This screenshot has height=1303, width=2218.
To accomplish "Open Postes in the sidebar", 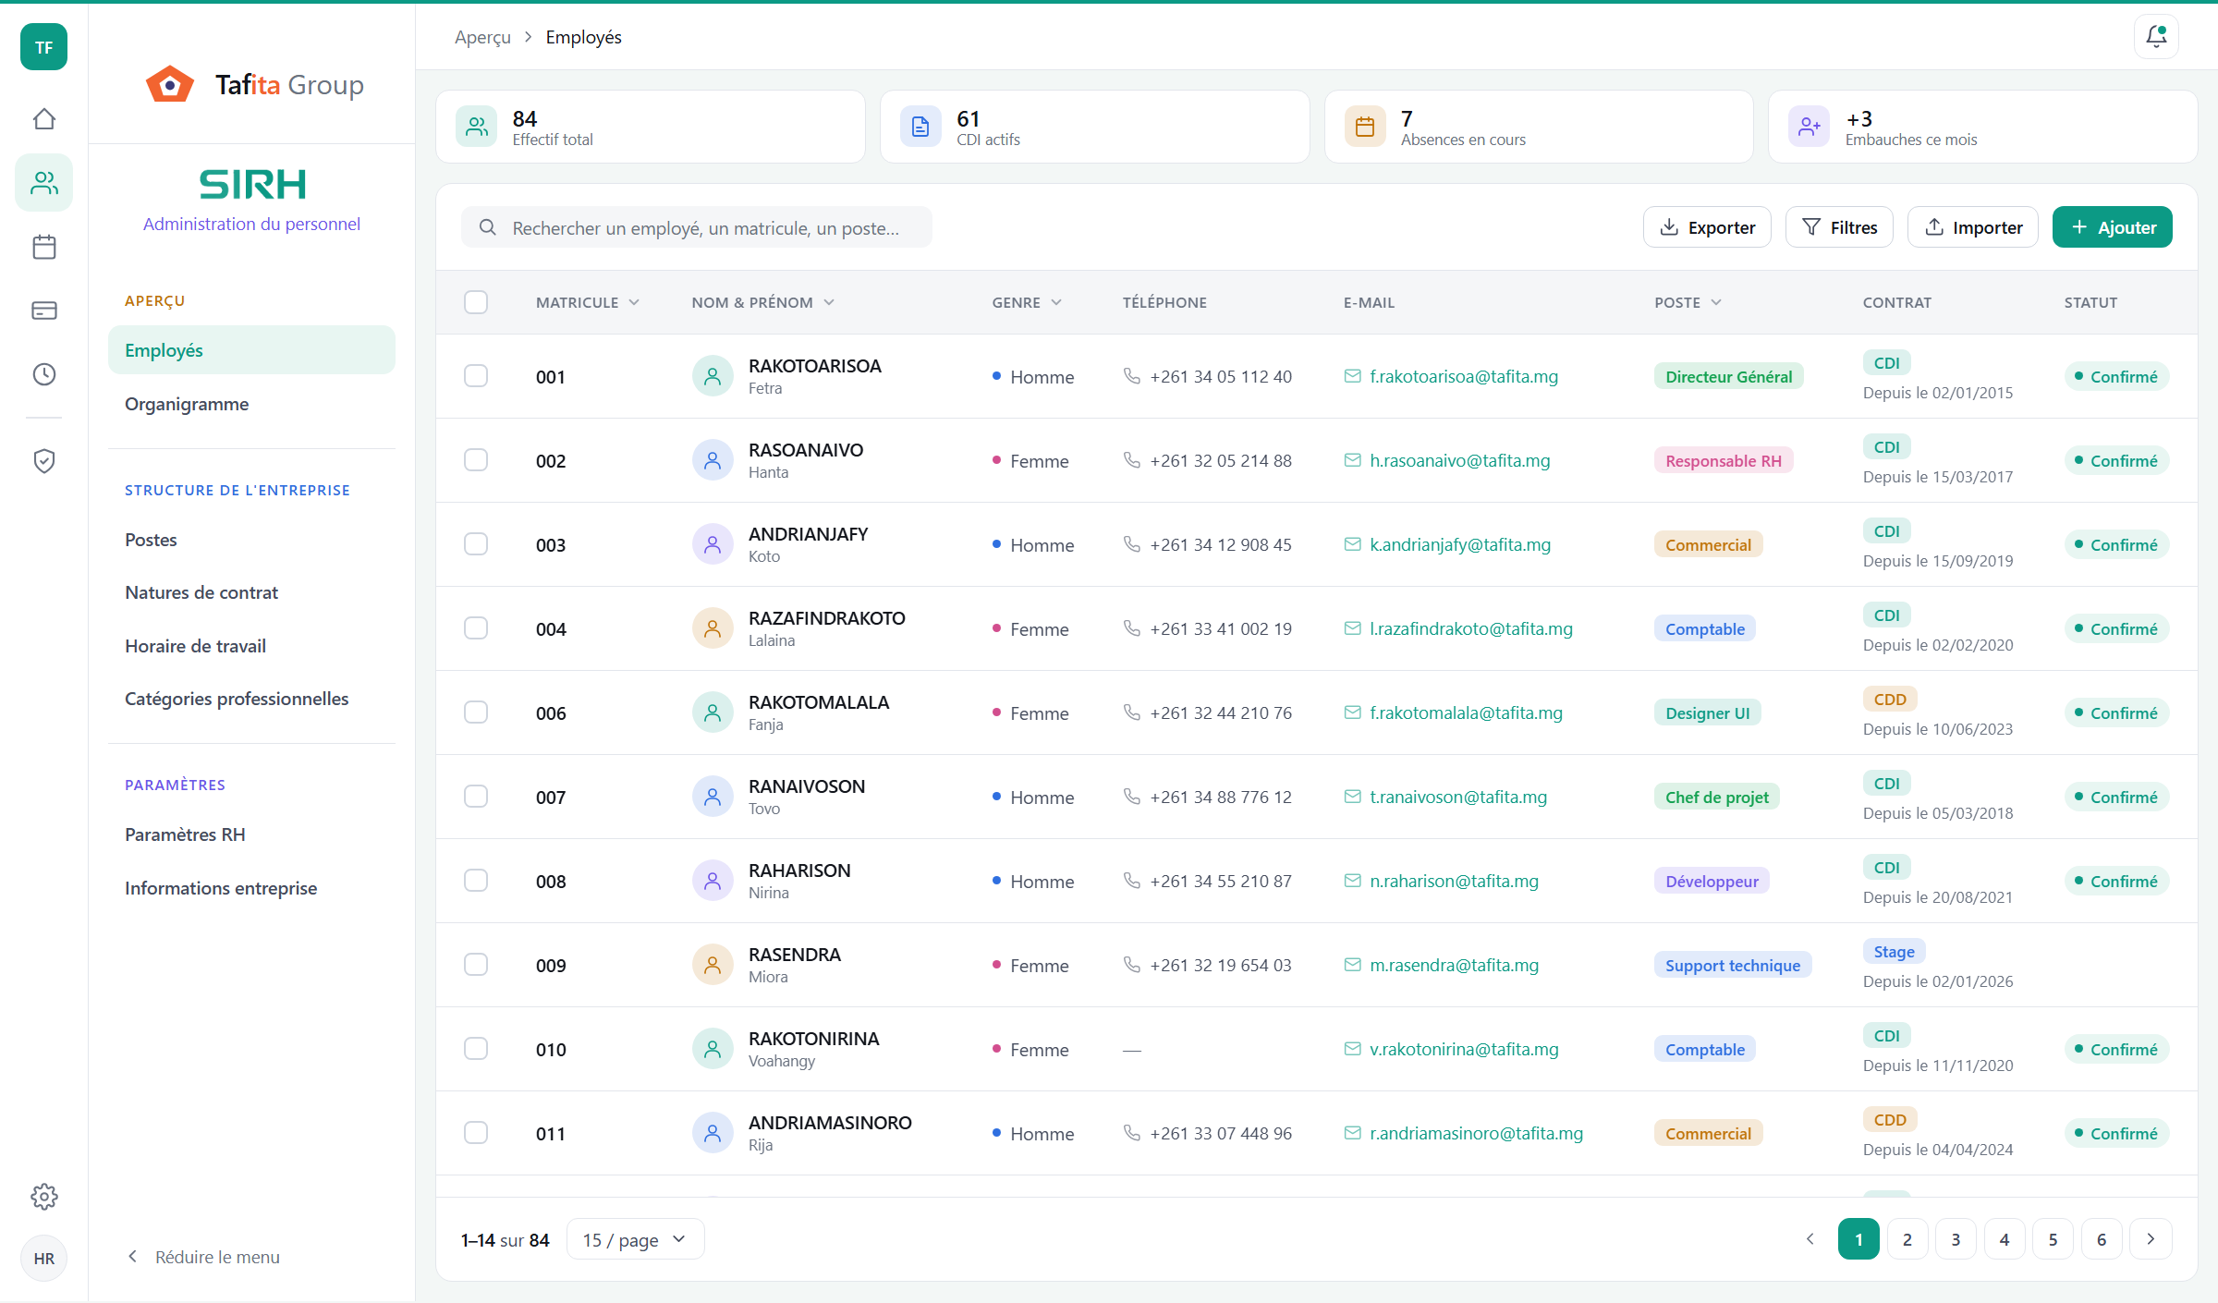I will click(251, 540).
